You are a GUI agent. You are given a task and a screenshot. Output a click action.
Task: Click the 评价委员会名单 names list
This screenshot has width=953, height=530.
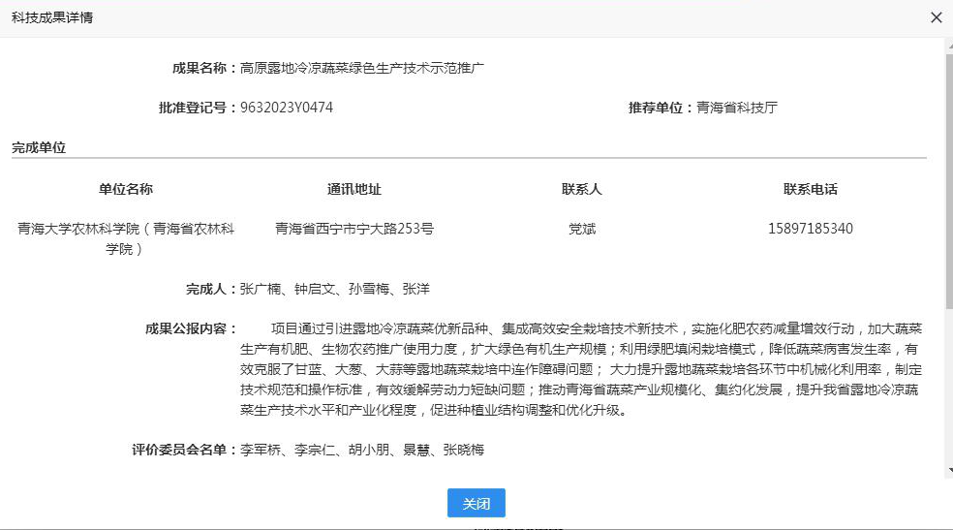pyautogui.click(x=361, y=450)
